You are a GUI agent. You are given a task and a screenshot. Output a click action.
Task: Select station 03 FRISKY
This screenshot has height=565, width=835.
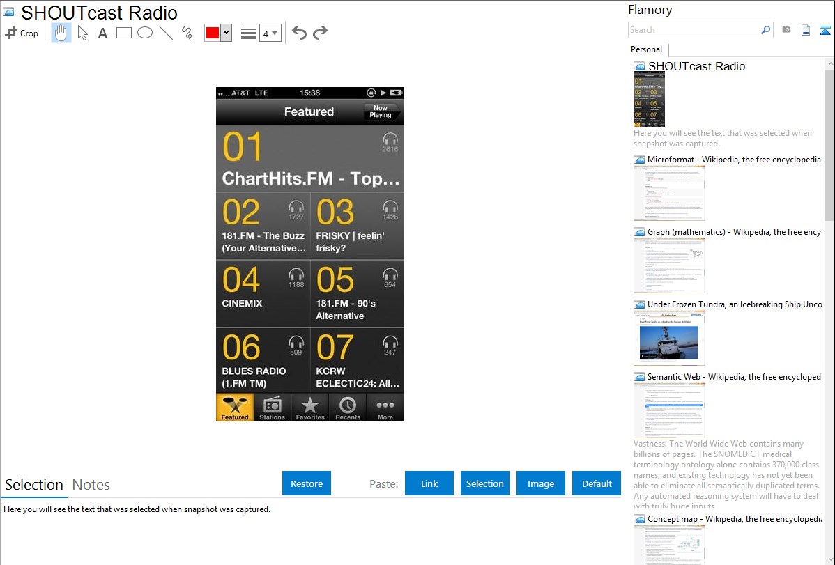[x=358, y=226]
